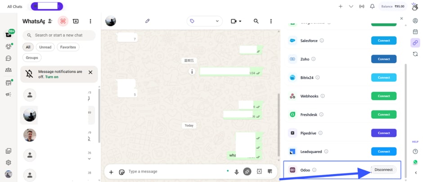Open the chatbot bubble icon in left sidebar
This screenshot has height=182, width=423.
click(x=9, y=58)
